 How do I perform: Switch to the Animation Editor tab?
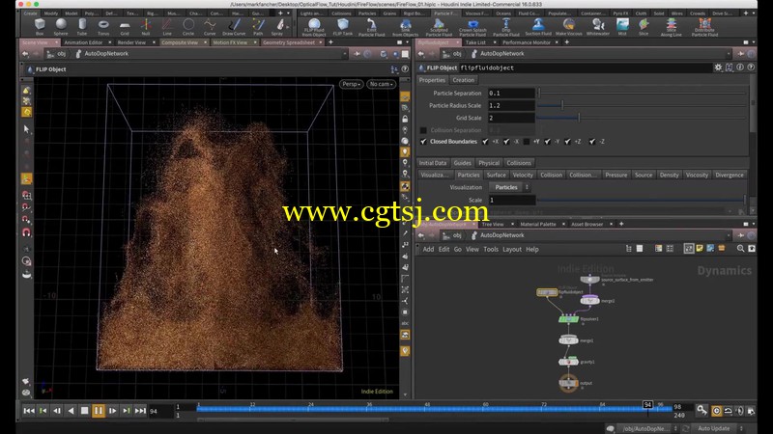click(x=83, y=42)
